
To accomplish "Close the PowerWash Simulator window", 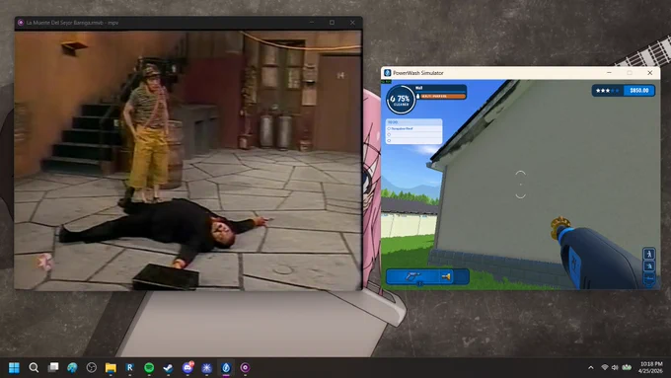I will [x=649, y=73].
